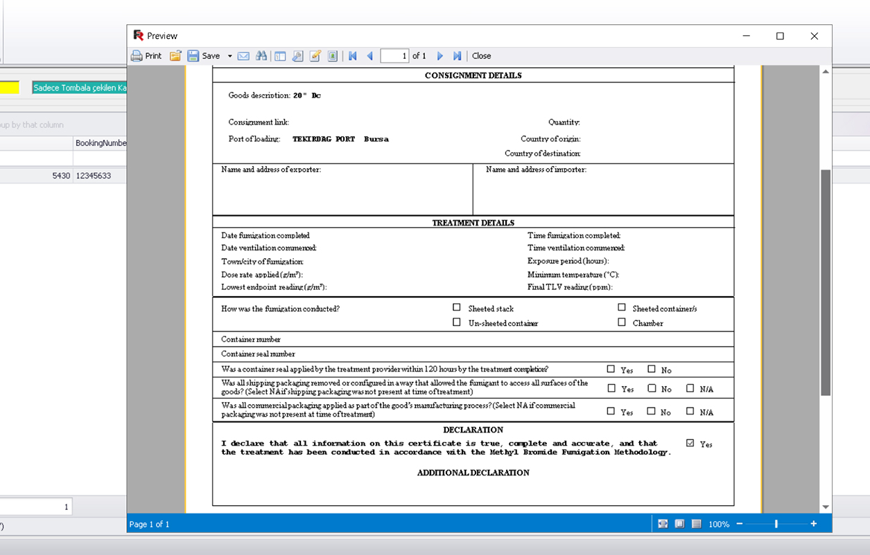
Task: Send the report by e-mail envelope icon
Action: pos(243,56)
